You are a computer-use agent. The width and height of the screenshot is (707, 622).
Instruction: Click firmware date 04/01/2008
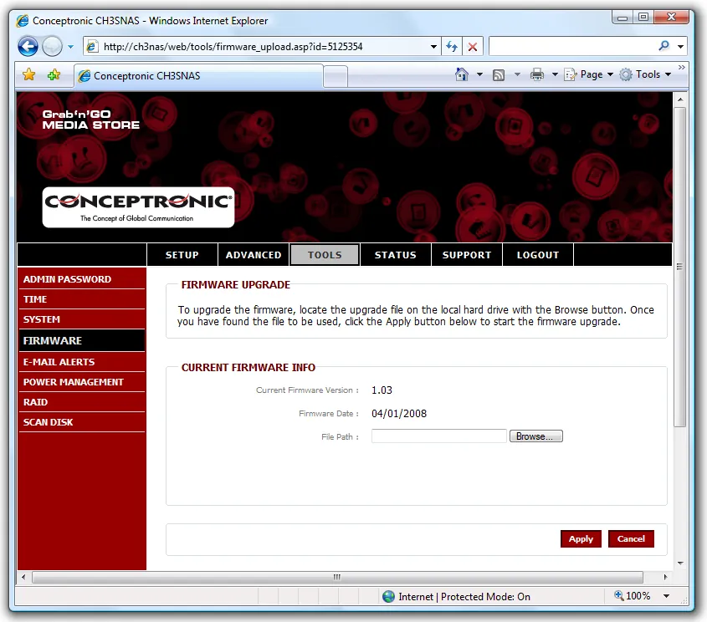click(x=398, y=414)
